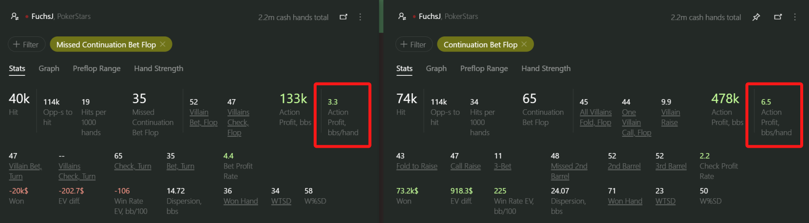Open the Villain Bet, Flop stat link
This screenshot has width=809, height=223.
203,118
